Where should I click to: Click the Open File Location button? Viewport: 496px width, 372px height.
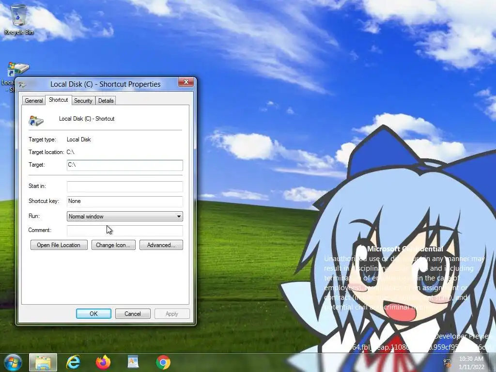click(x=59, y=245)
